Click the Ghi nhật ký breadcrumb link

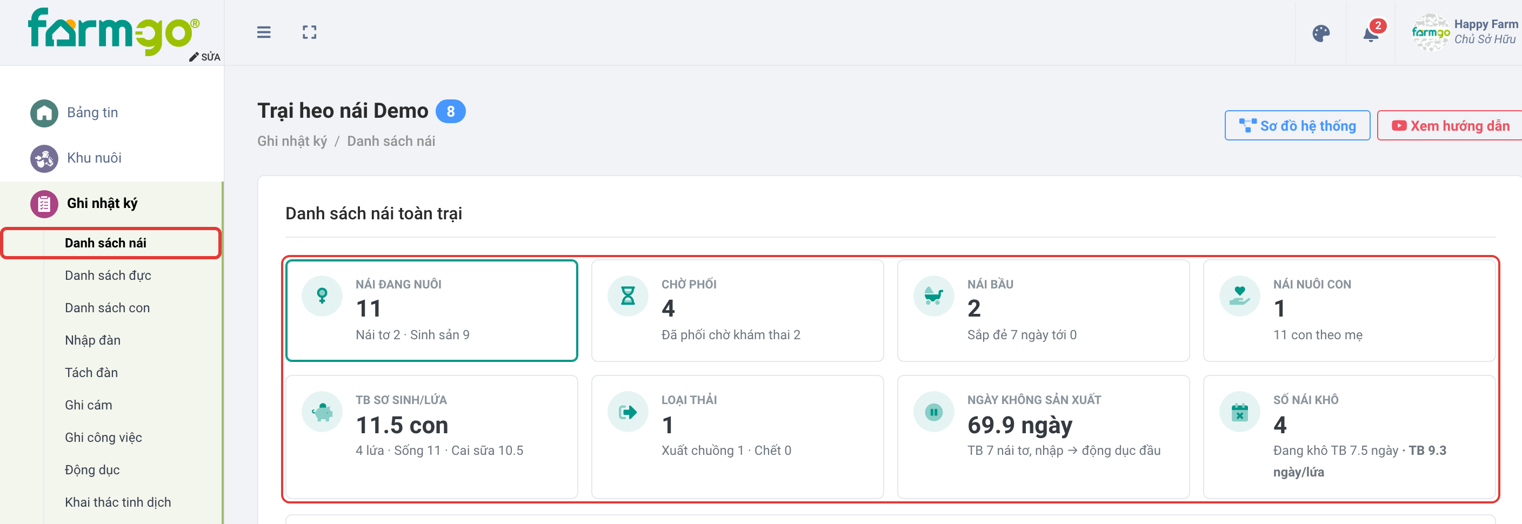292,141
